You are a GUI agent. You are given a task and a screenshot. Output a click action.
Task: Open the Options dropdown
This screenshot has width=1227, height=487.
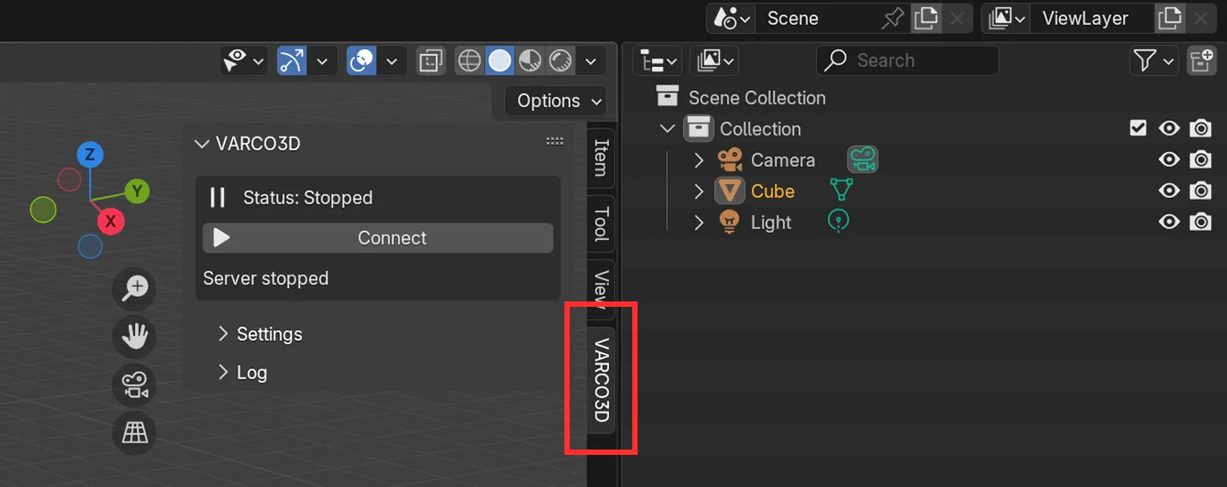click(555, 101)
